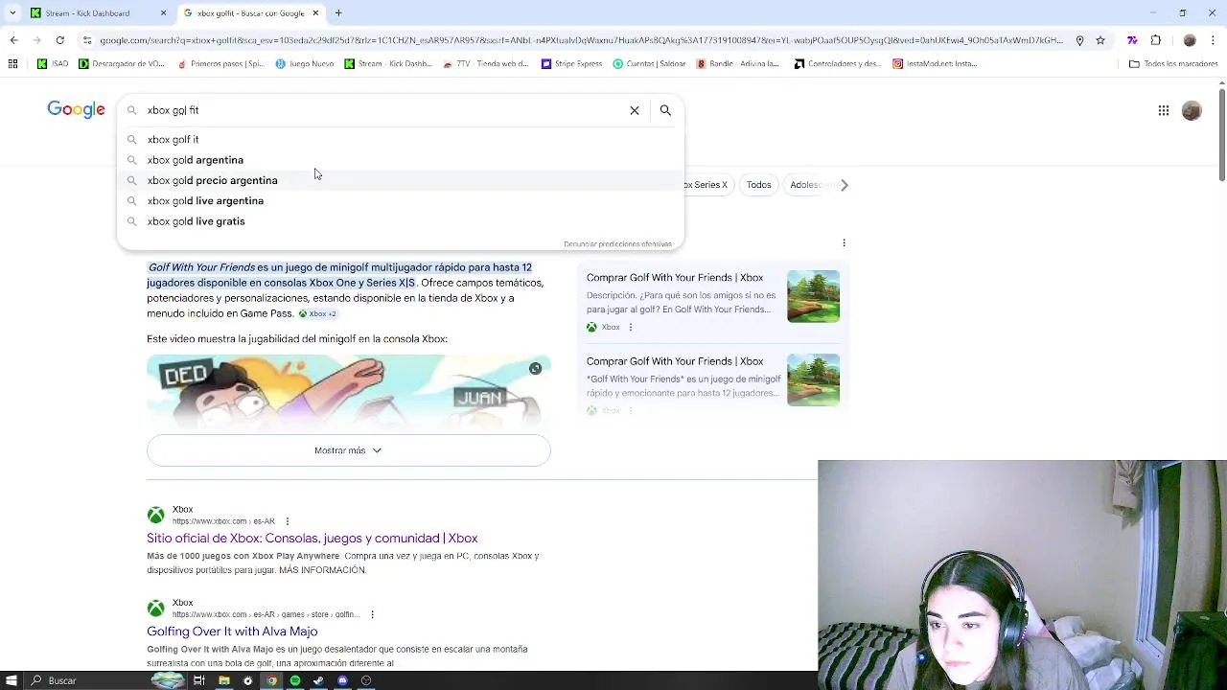Click the Denunciar predicciones ofensivas link
Viewport: 1227px width, 690px height.
click(x=617, y=243)
